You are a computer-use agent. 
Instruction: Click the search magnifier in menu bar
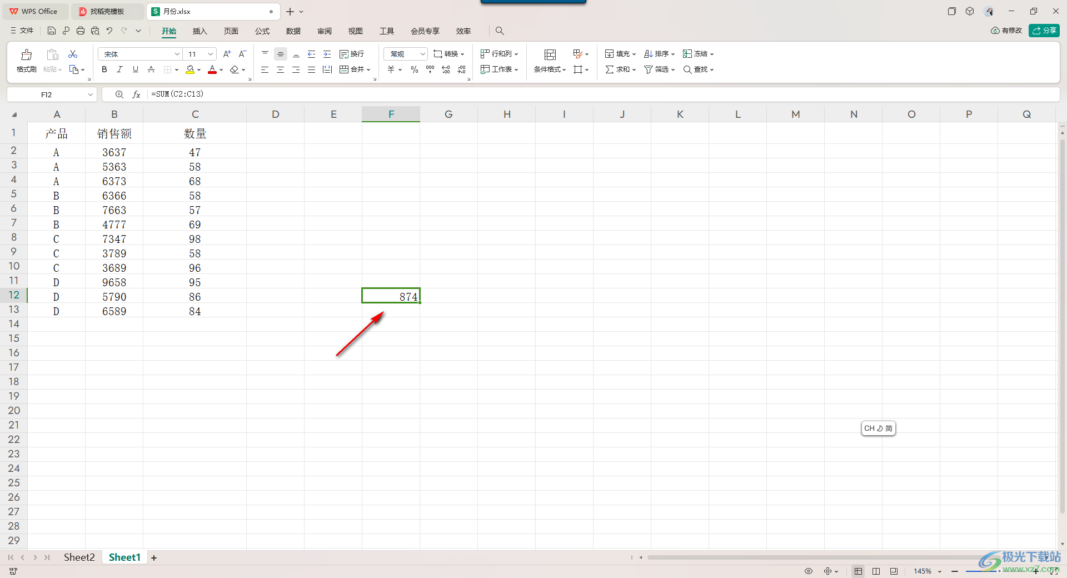coord(500,31)
